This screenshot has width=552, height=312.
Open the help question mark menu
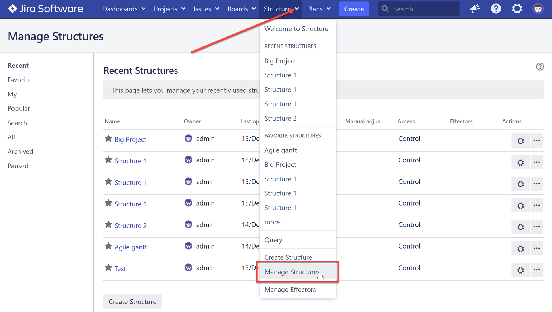pos(496,9)
